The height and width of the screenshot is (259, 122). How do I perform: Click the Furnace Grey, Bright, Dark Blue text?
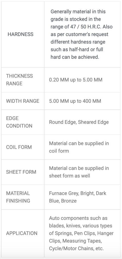coord(78,197)
